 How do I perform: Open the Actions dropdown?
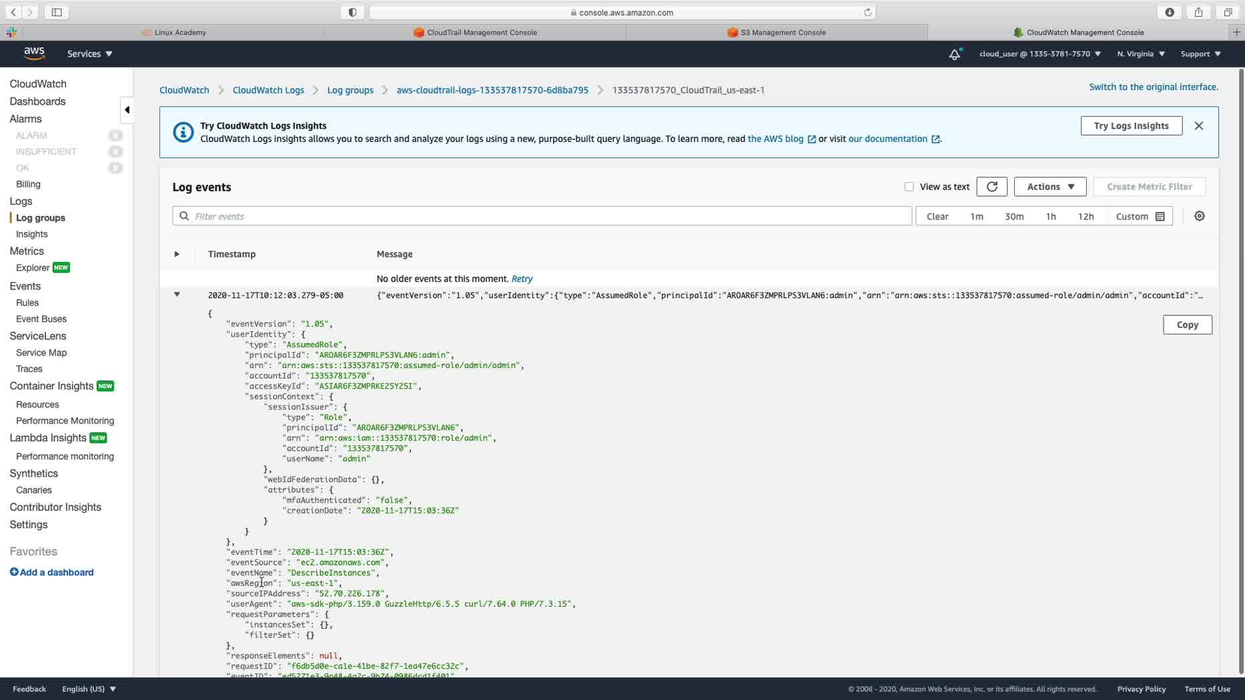click(x=1050, y=187)
